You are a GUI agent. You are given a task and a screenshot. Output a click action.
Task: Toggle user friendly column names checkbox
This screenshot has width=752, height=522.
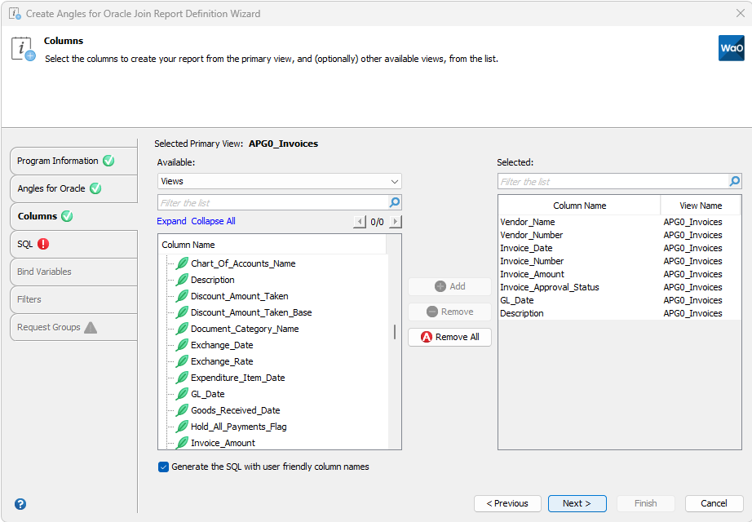(x=164, y=467)
